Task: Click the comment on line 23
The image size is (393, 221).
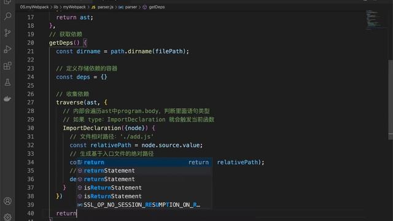Action: [87, 68]
